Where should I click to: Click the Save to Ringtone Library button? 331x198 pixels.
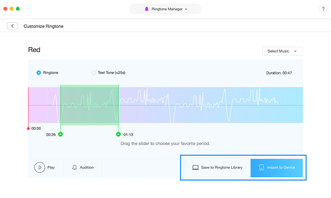(x=217, y=167)
